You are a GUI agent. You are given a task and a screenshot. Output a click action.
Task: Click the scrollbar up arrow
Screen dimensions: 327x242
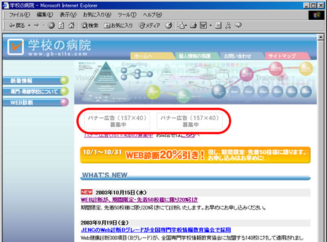pyautogui.click(x=320, y=38)
